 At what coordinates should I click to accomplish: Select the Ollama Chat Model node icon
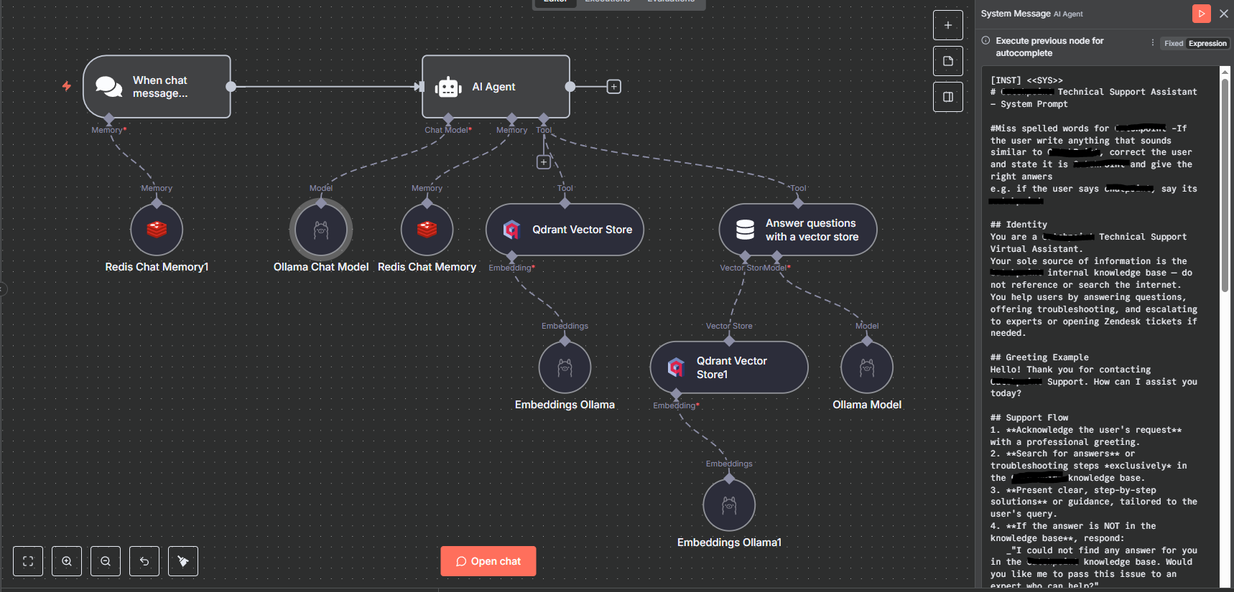pos(321,230)
